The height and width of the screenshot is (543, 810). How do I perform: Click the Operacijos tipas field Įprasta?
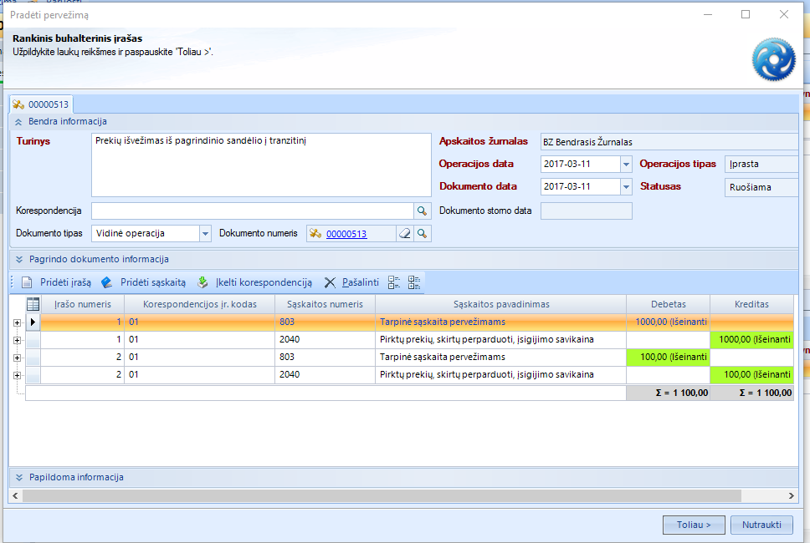tap(761, 164)
